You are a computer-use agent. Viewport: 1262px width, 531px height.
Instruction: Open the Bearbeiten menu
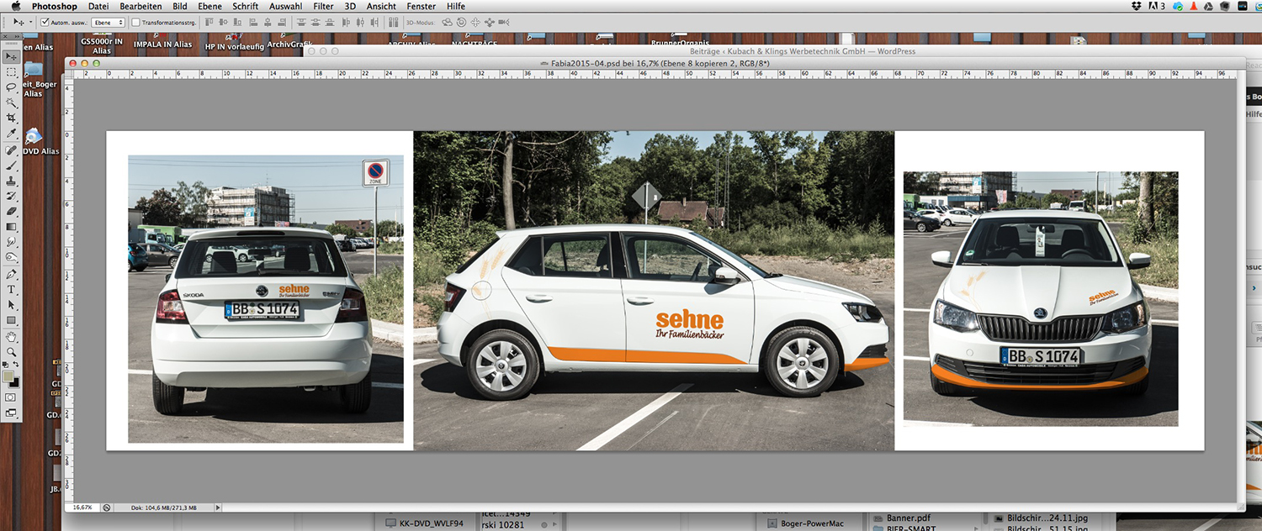tap(141, 6)
